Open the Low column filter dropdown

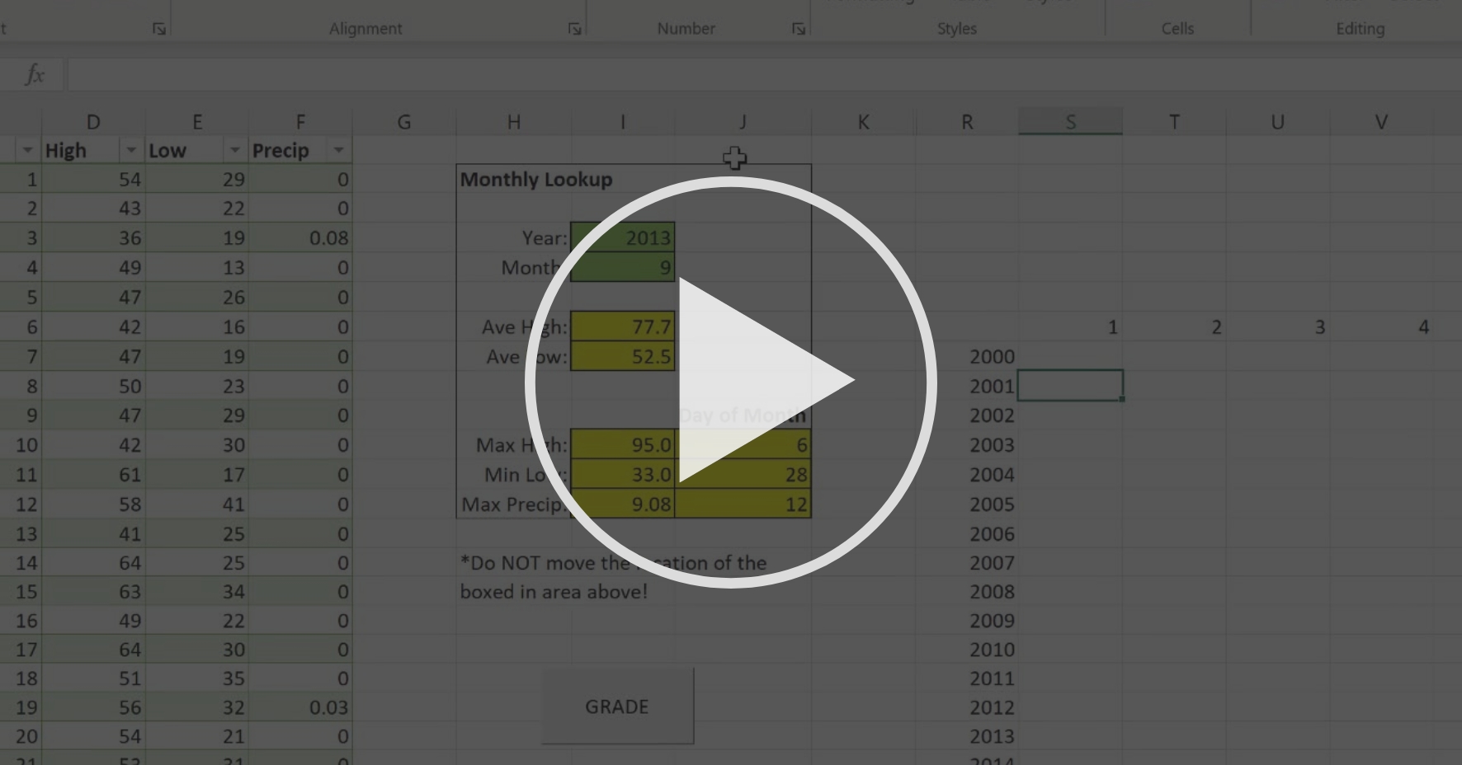(236, 150)
